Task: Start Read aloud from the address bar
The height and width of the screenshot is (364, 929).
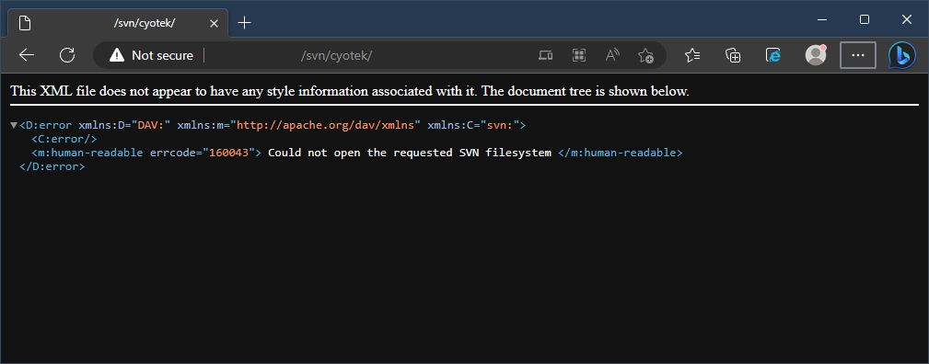Action: pos(612,56)
